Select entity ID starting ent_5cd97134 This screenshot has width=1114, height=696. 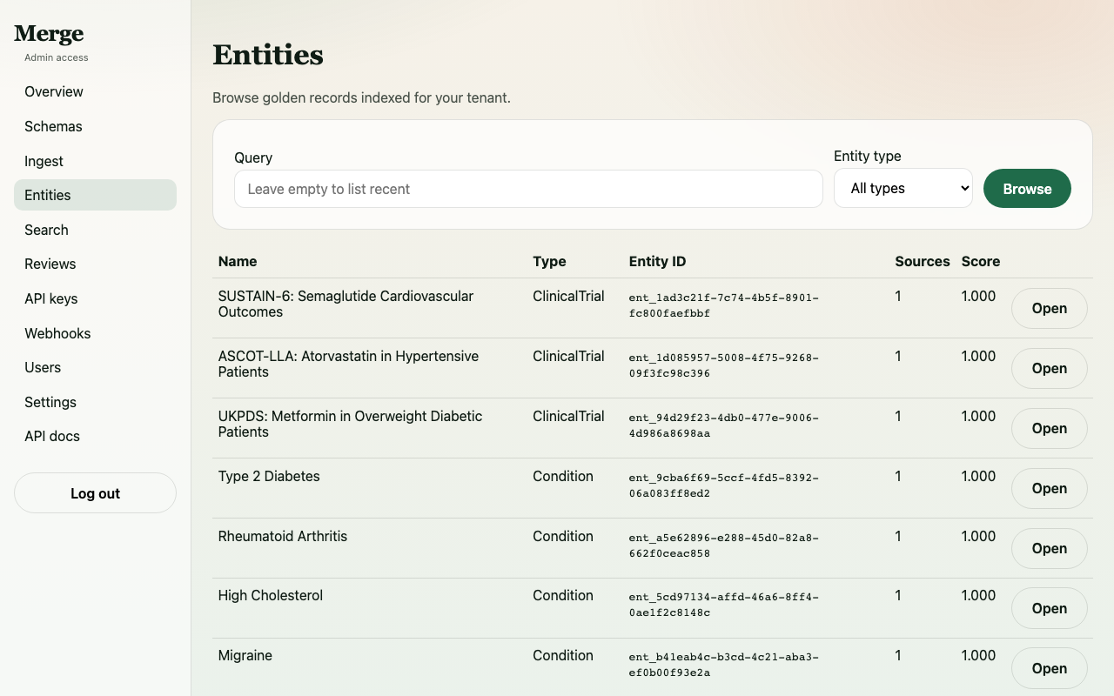tap(724, 605)
